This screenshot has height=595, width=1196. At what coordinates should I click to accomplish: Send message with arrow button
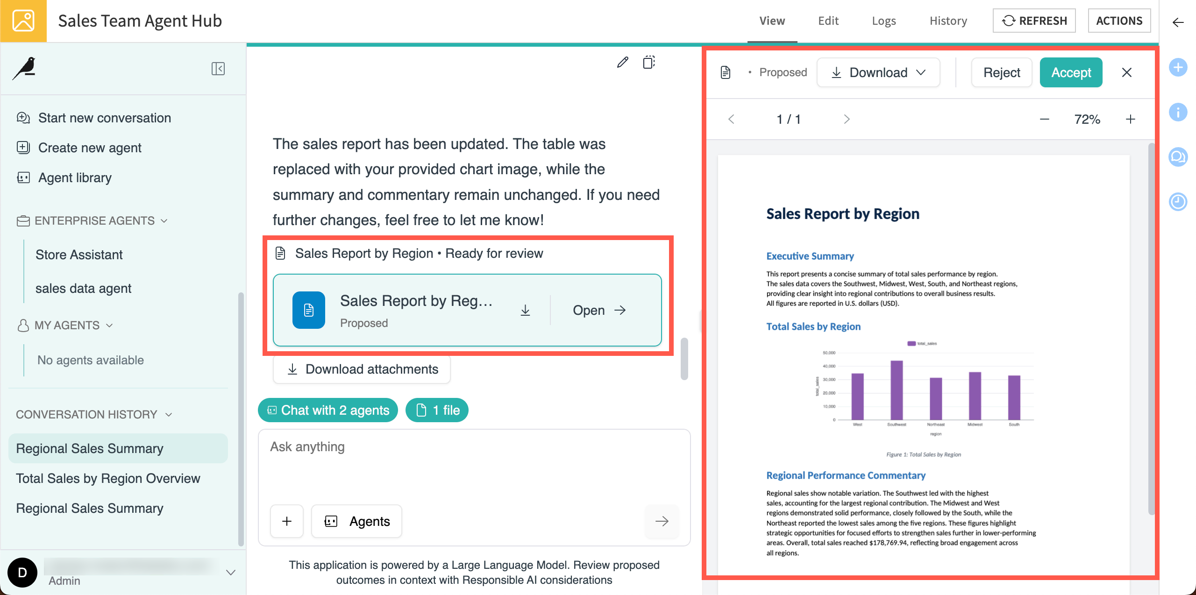[x=662, y=521]
